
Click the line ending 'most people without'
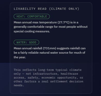50,27
